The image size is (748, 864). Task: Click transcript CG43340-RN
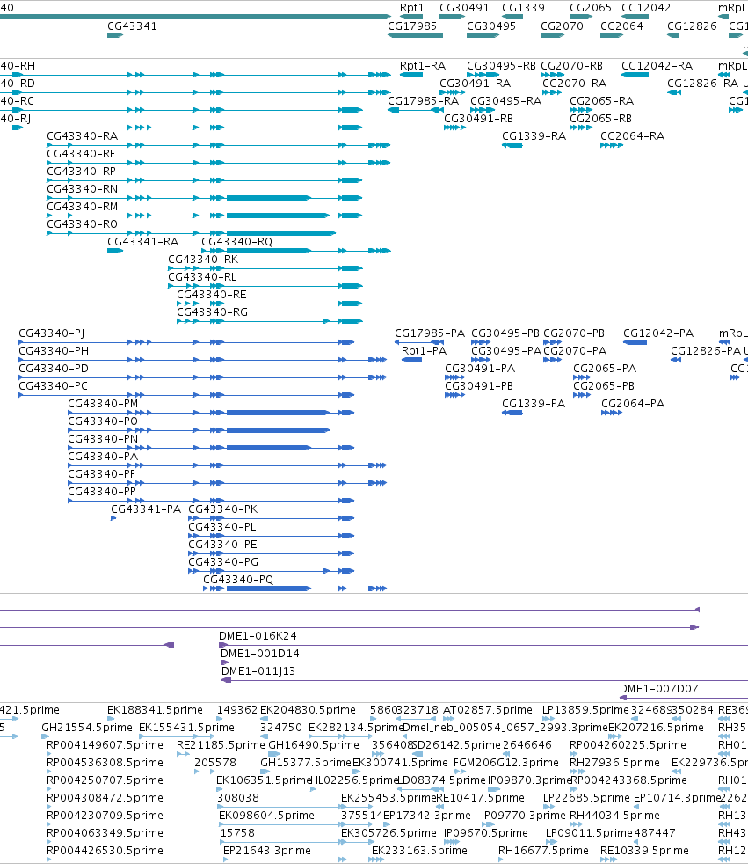point(82,189)
